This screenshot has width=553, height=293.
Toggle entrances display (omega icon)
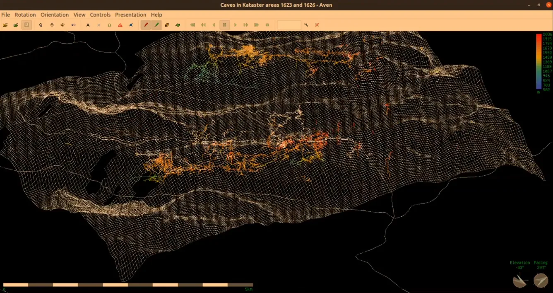click(x=109, y=25)
